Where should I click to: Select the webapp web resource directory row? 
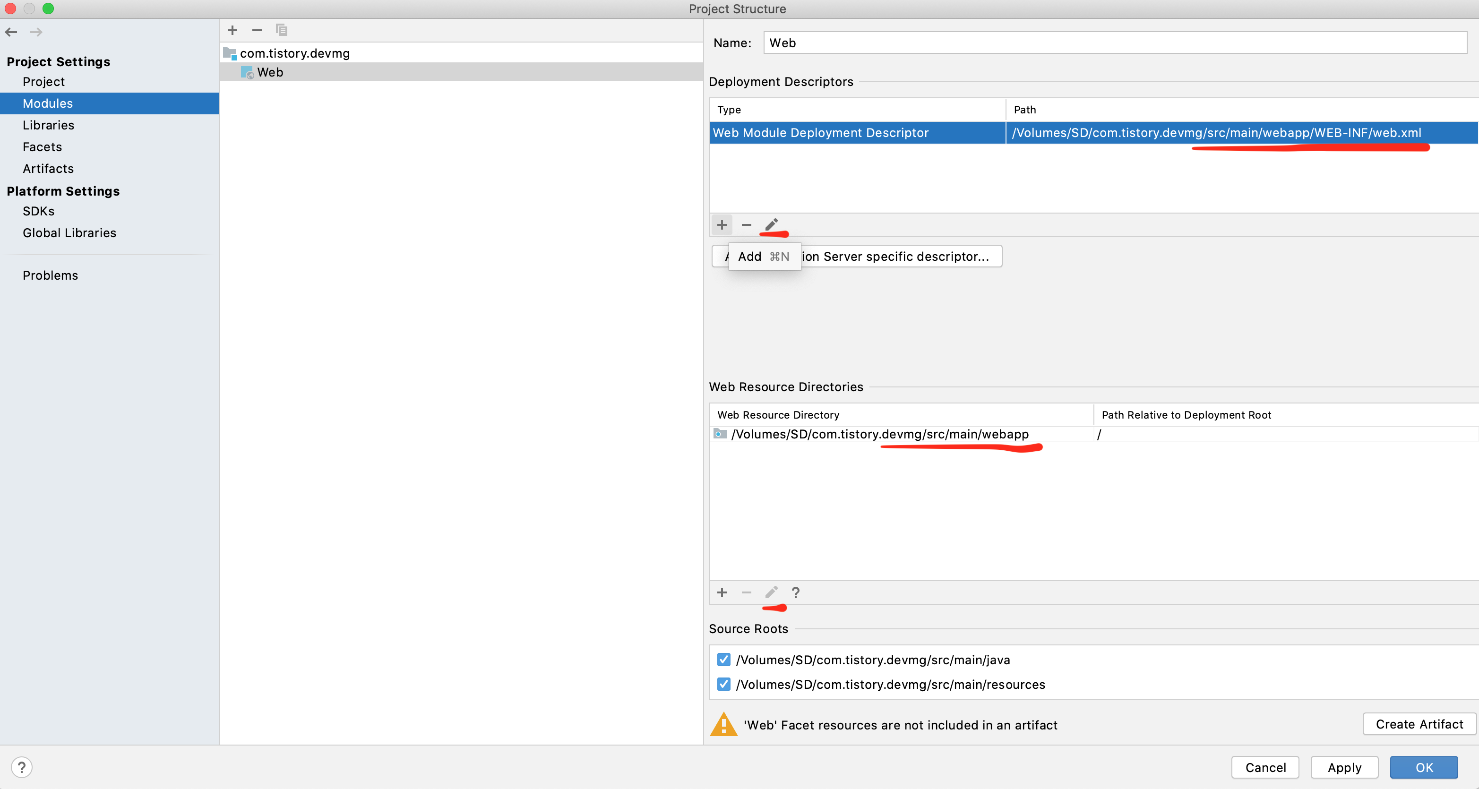[x=879, y=434]
